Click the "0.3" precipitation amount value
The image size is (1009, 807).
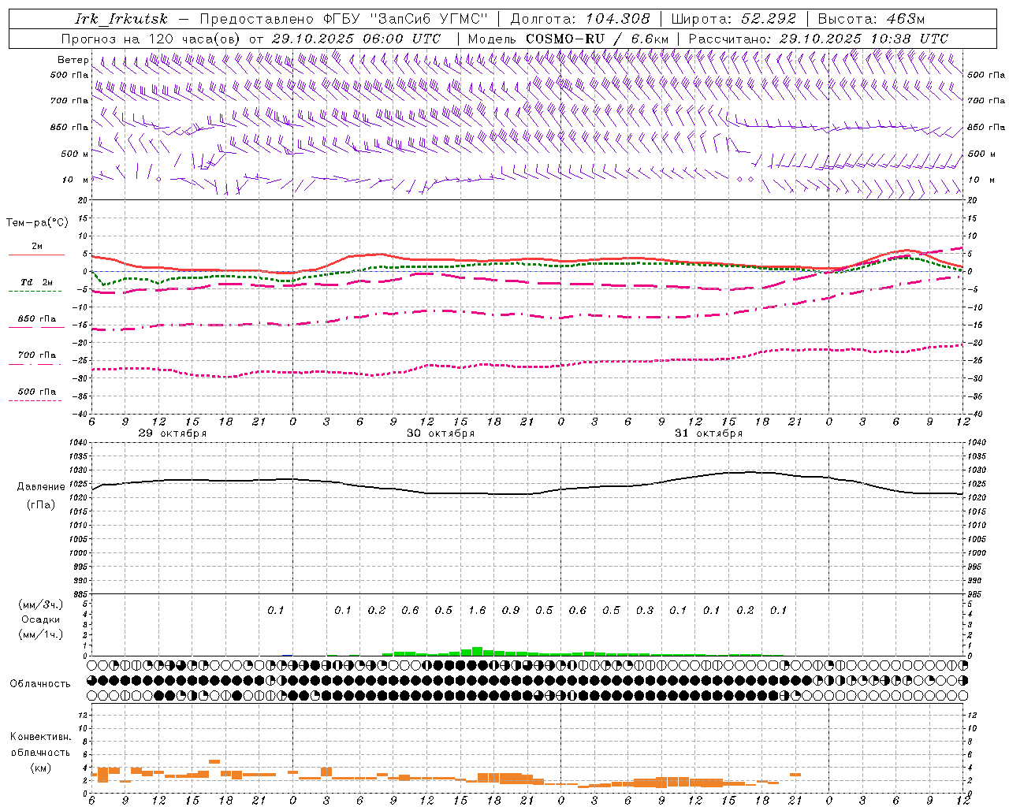point(645,611)
